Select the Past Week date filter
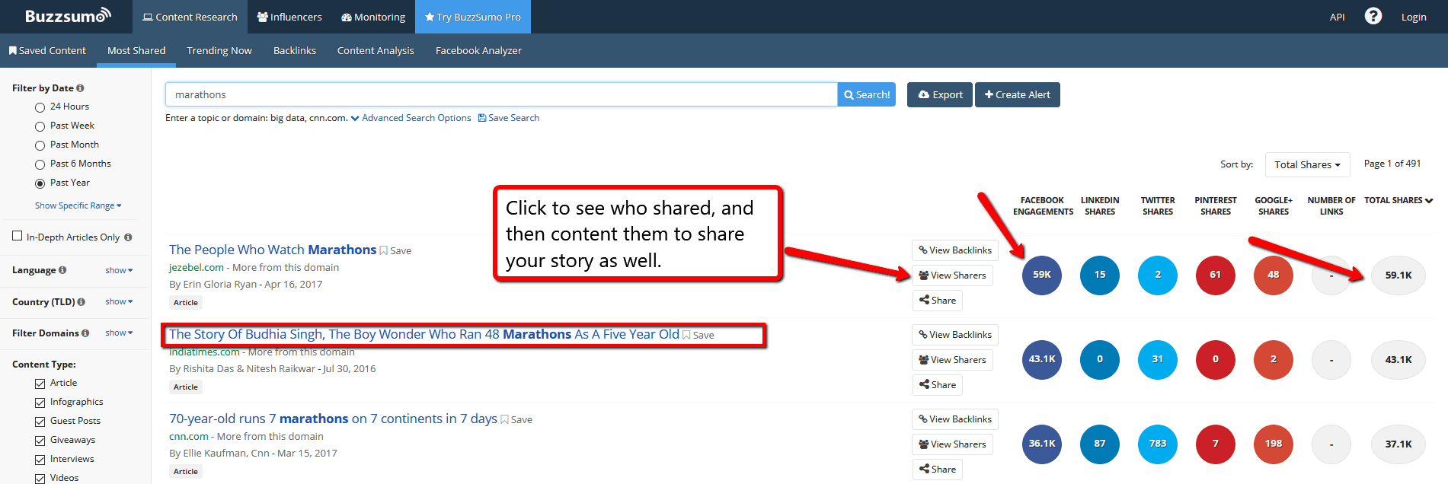1448x484 pixels. click(40, 126)
